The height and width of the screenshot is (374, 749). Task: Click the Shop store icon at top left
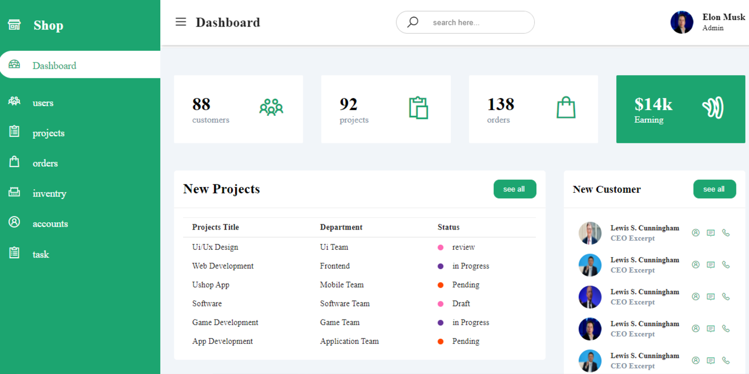click(x=14, y=24)
